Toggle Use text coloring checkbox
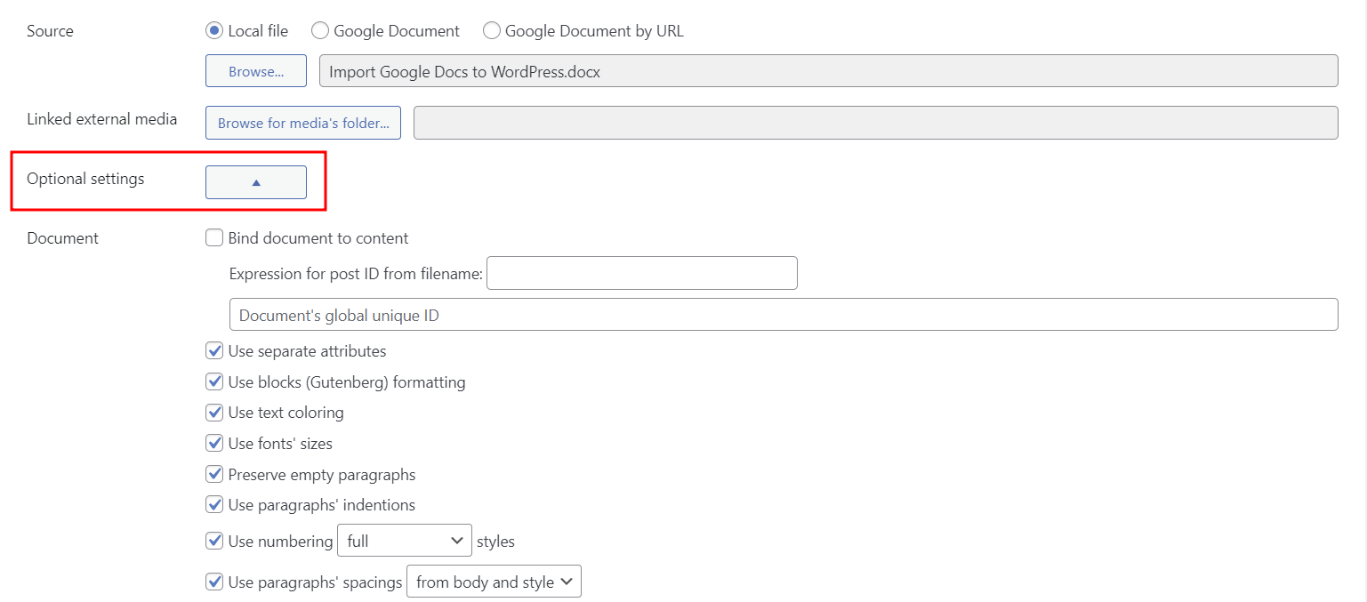Viewport: 1367px width, 602px height. (x=214, y=413)
